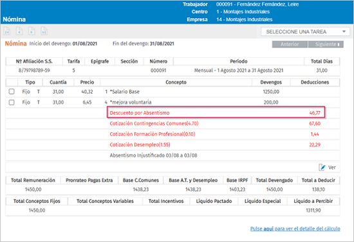Click the Cuantía column header
Image resolution: width=354 pixels, height=242 pixels.
pos(58,82)
